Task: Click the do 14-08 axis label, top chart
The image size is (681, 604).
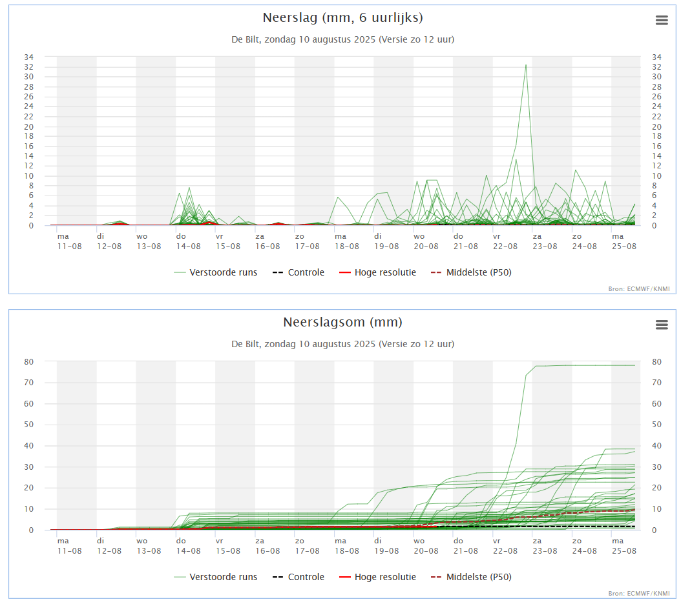Action: 188,241
